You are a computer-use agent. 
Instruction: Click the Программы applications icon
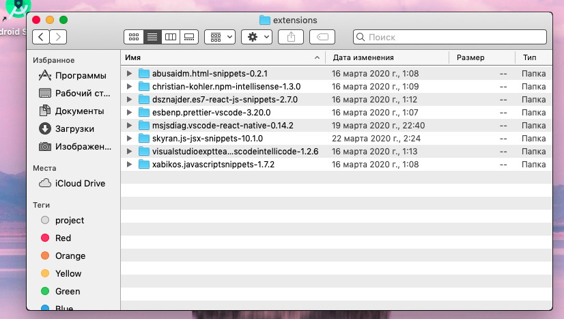(x=45, y=75)
